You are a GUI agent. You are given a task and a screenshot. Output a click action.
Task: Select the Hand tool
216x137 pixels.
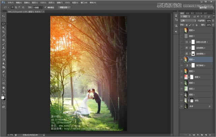[x=4, y=88]
